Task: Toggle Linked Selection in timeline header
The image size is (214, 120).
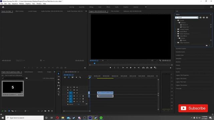Action: (73, 77)
